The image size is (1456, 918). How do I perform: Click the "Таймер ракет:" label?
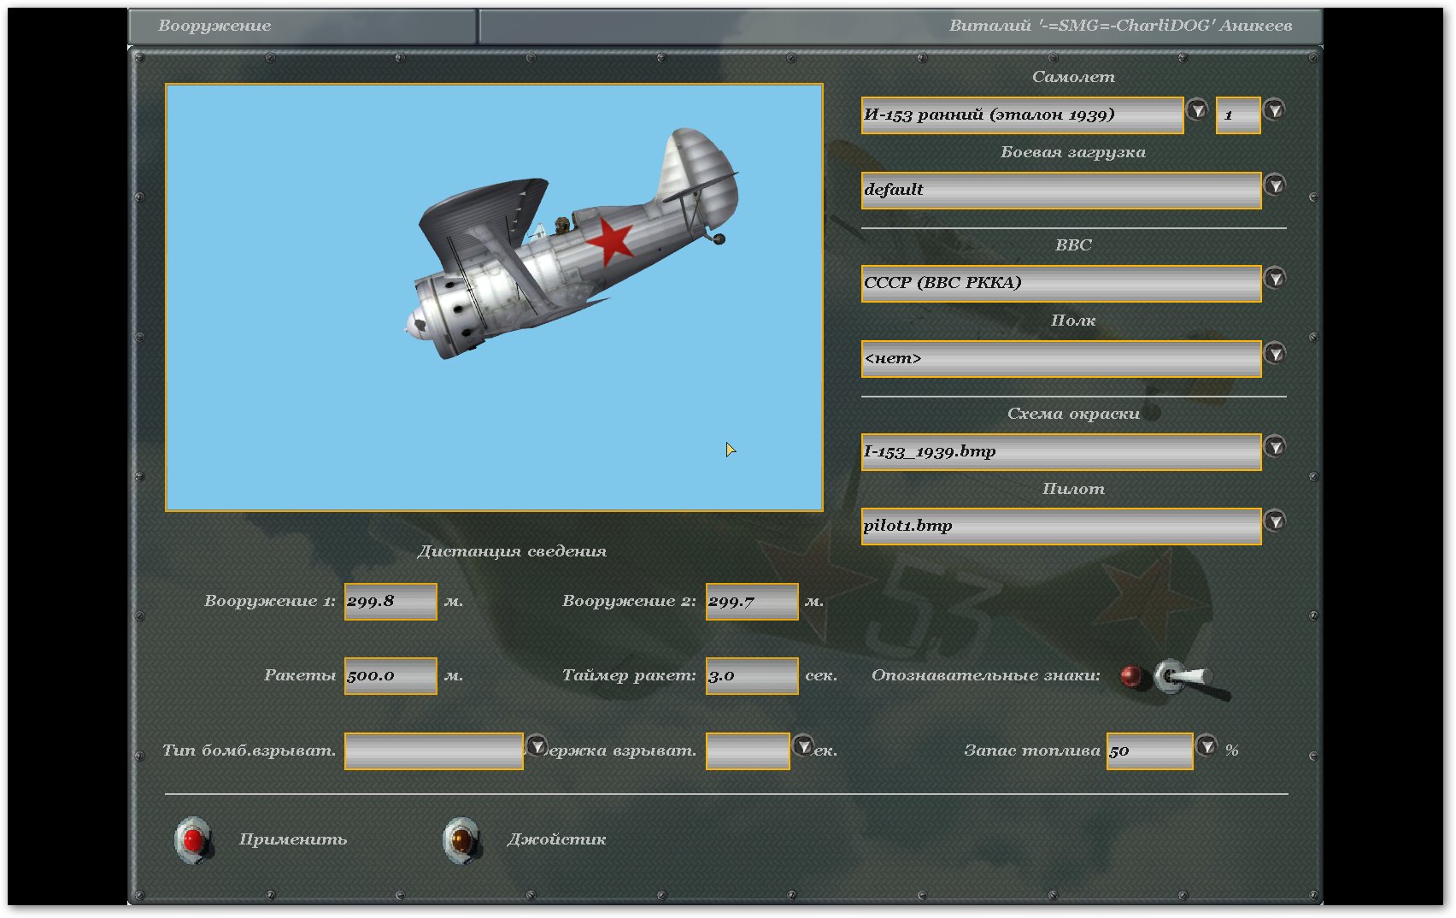(x=629, y=675)
